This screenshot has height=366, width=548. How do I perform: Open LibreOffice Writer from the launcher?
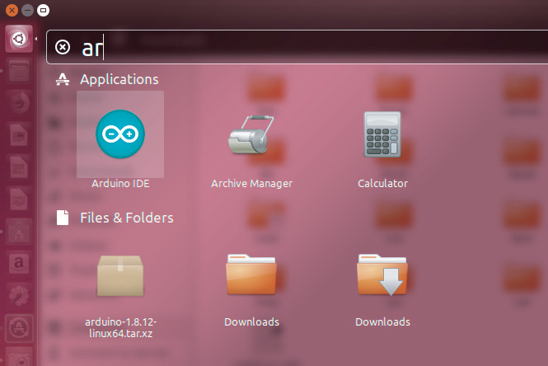[x=19, y=135]
